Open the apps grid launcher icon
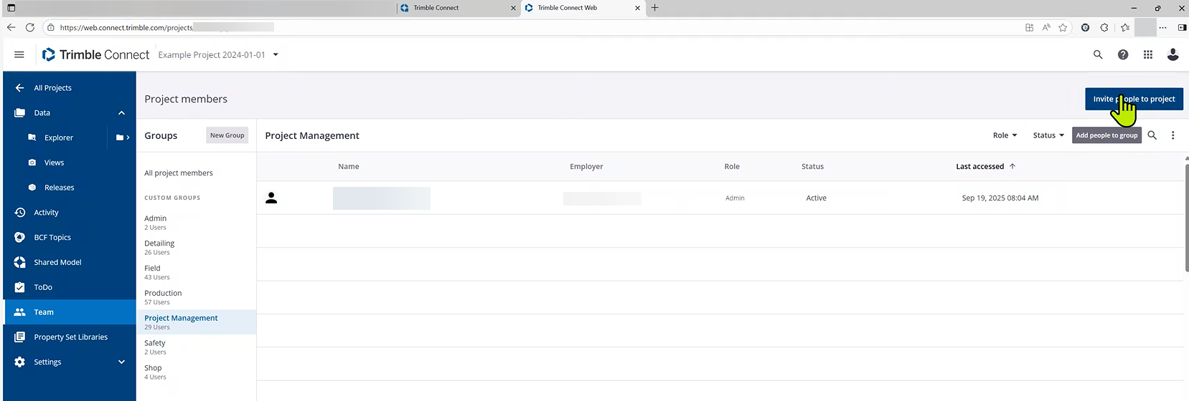 point(1148,54)
